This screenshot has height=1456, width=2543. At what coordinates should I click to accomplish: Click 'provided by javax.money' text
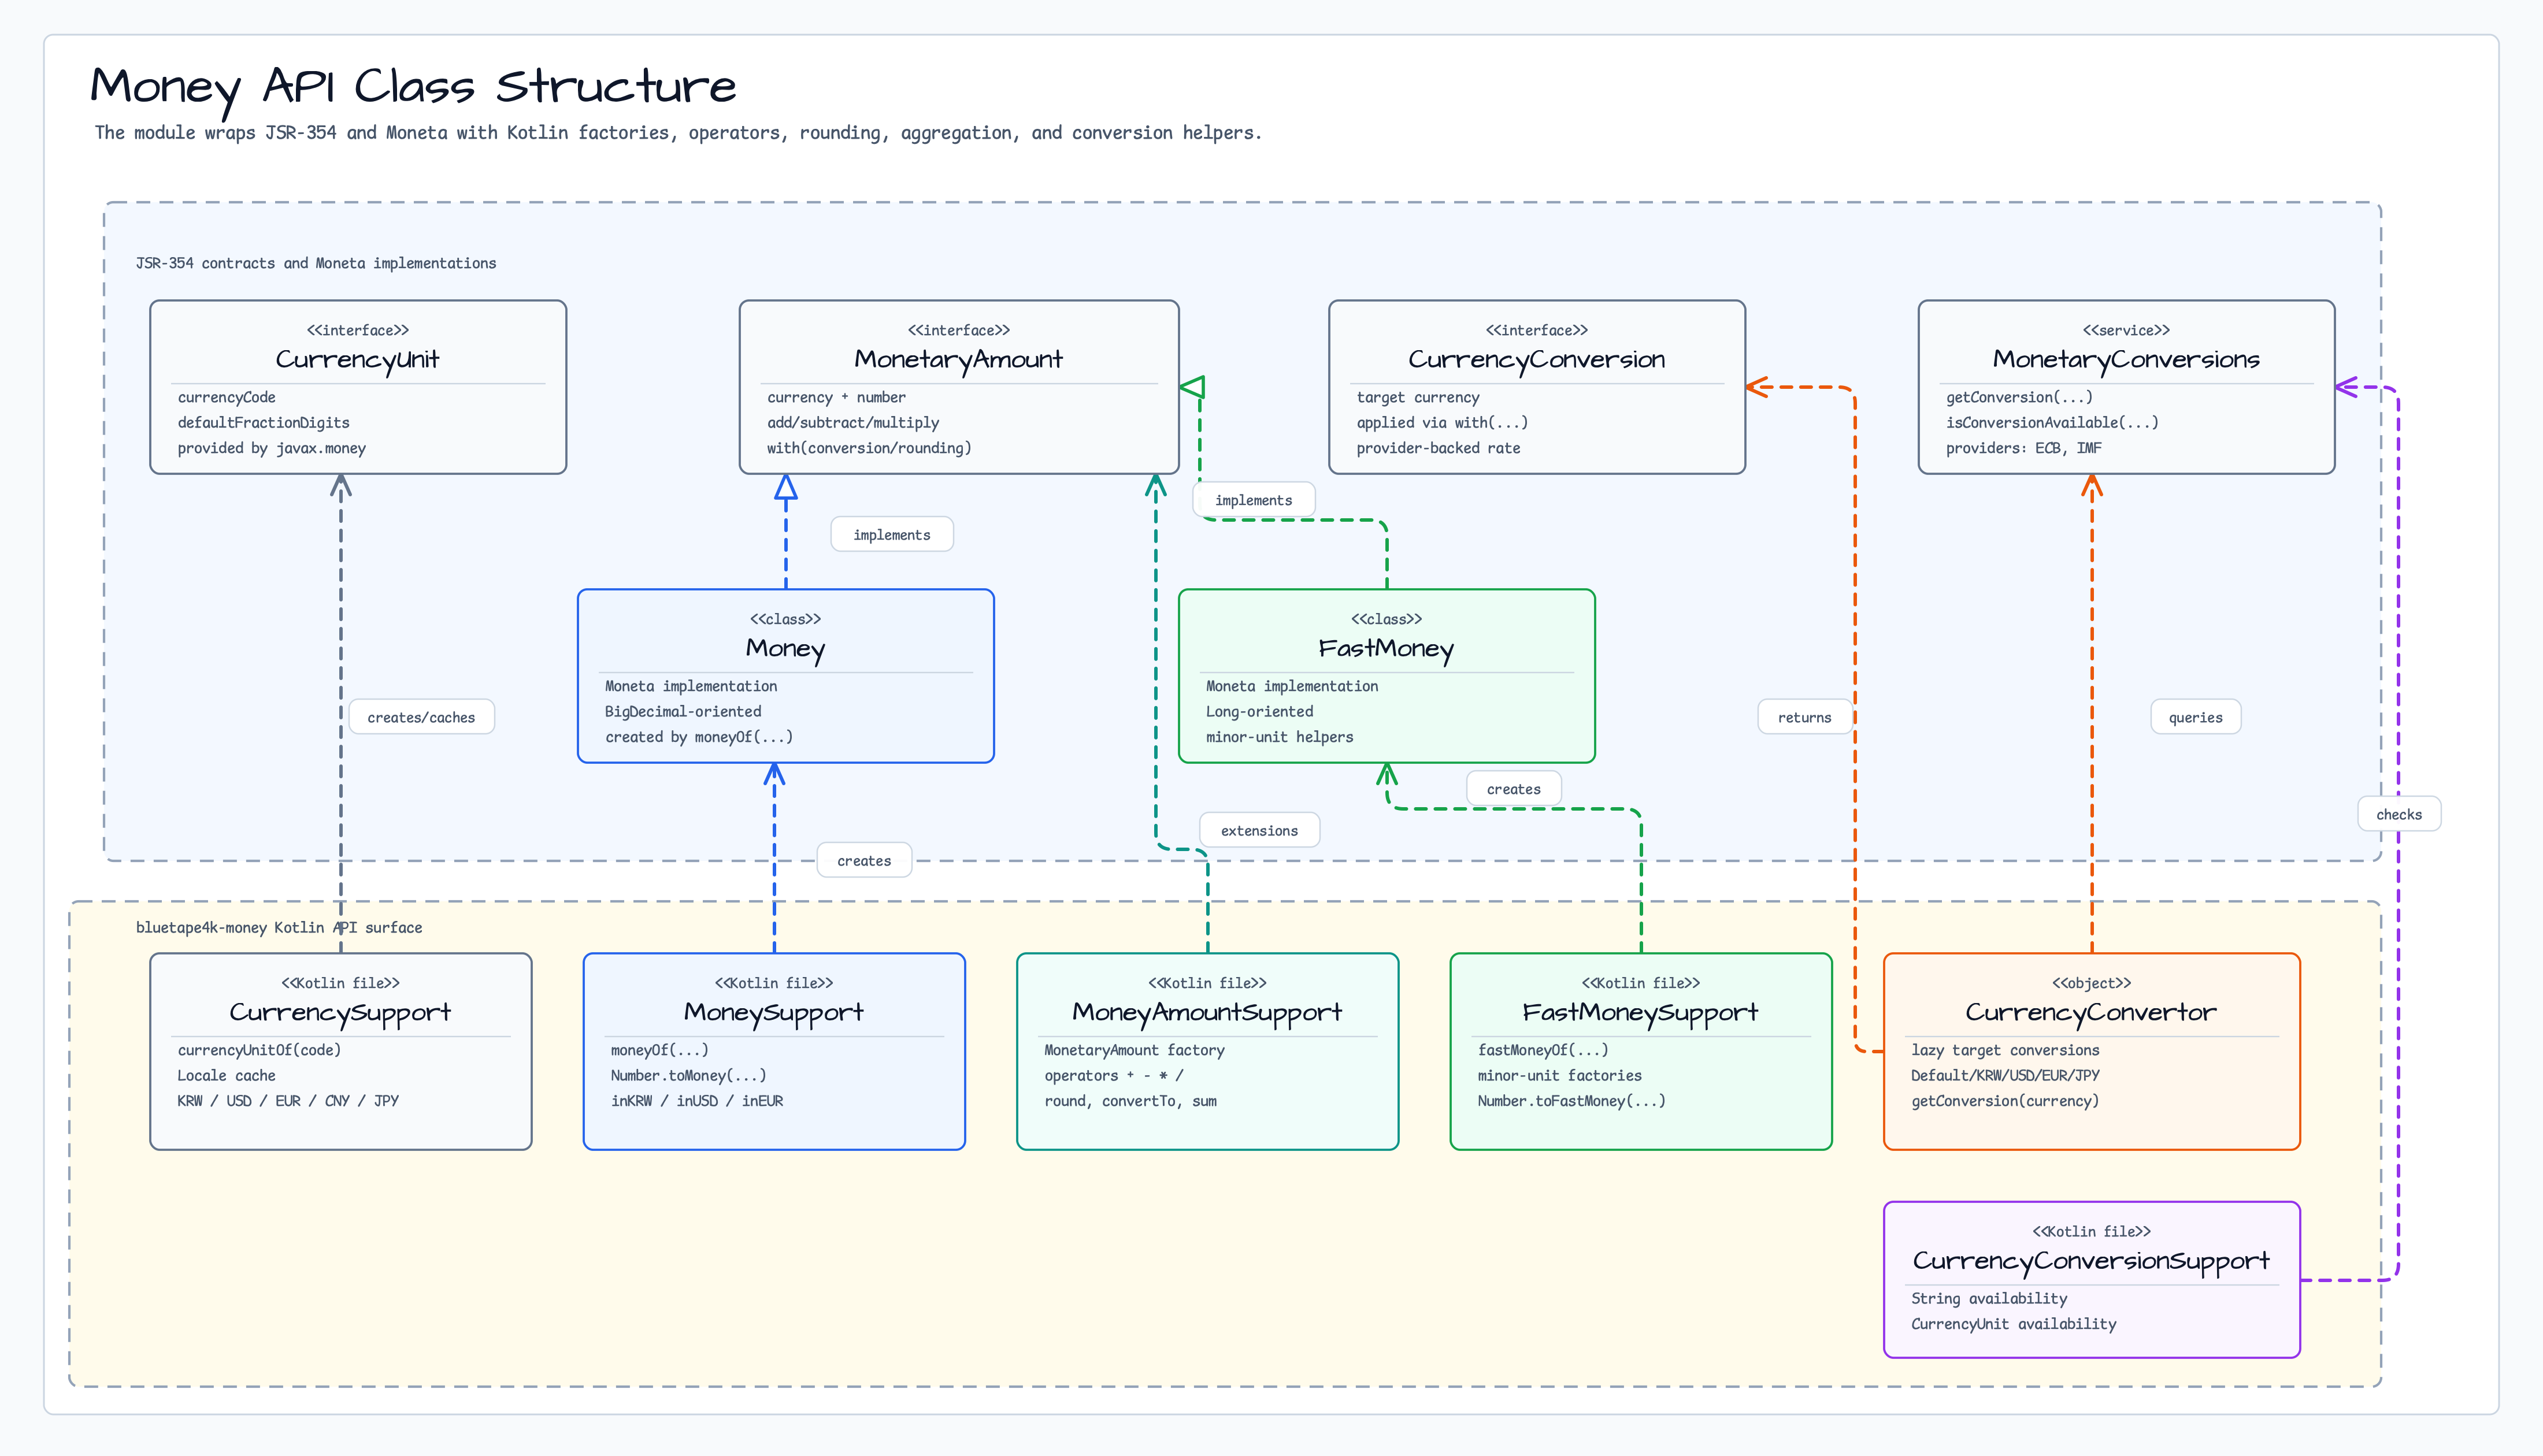[x=271, y=448]
